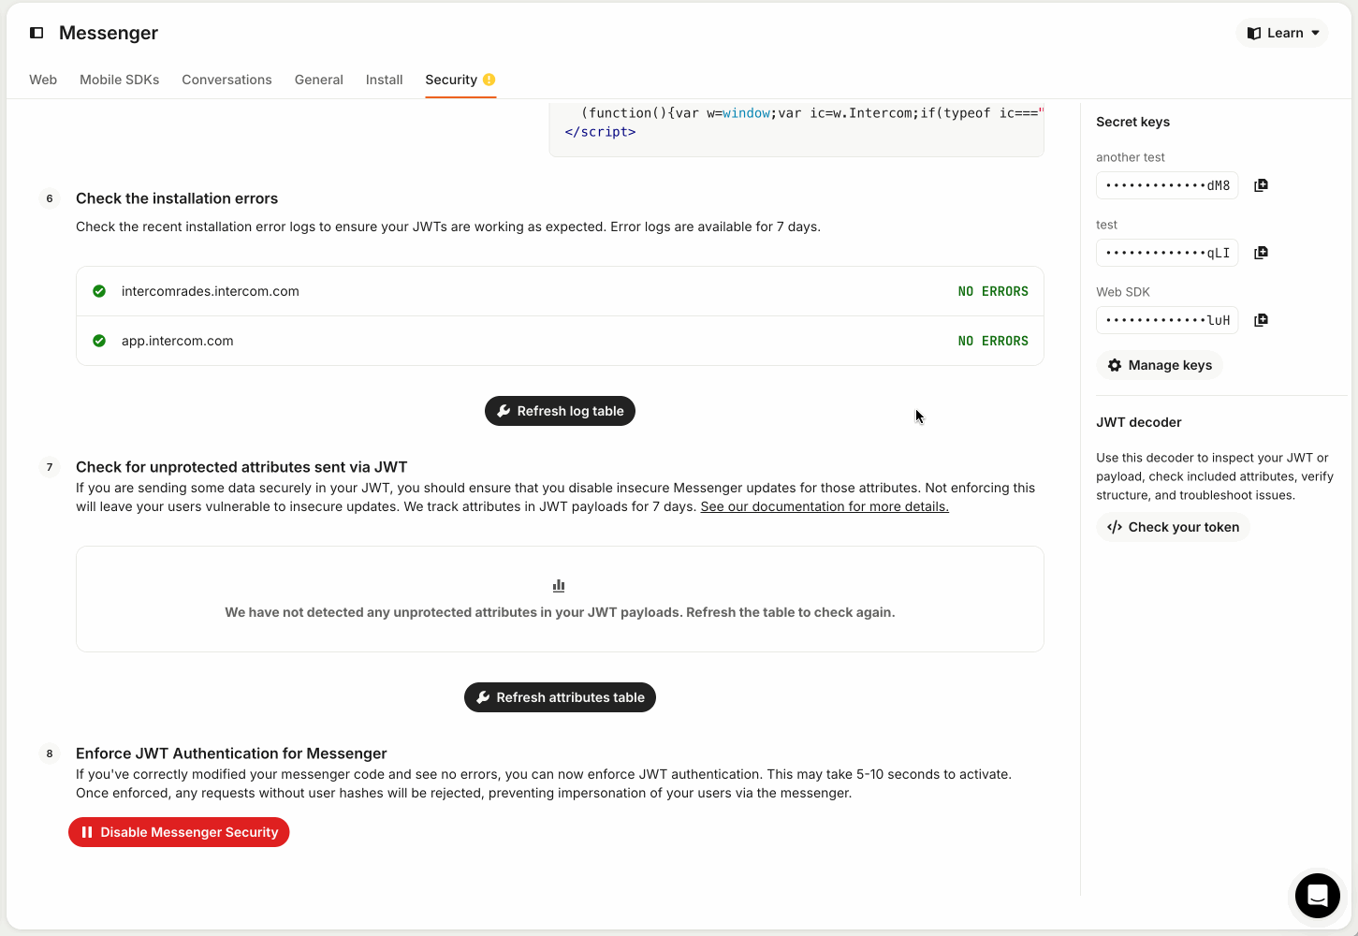Open the Learn dropdown menu
Image resolution: width=1358 pixels, height=936 pixels.
1282,33
